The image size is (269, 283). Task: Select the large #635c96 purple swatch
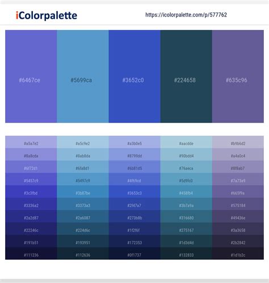point(238,77)
